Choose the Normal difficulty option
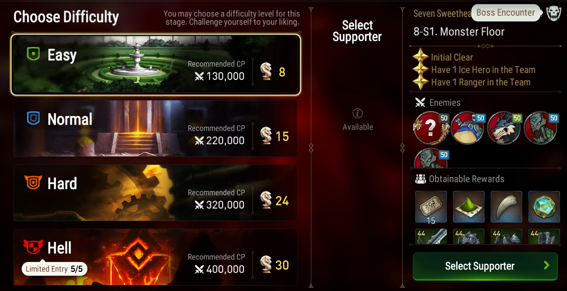 click(155, 128)
